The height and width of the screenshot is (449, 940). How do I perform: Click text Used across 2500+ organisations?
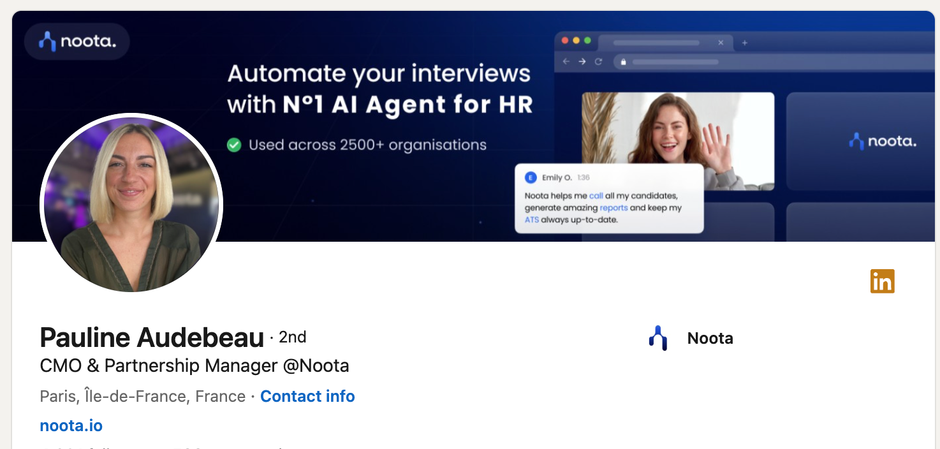click(367, 145)
